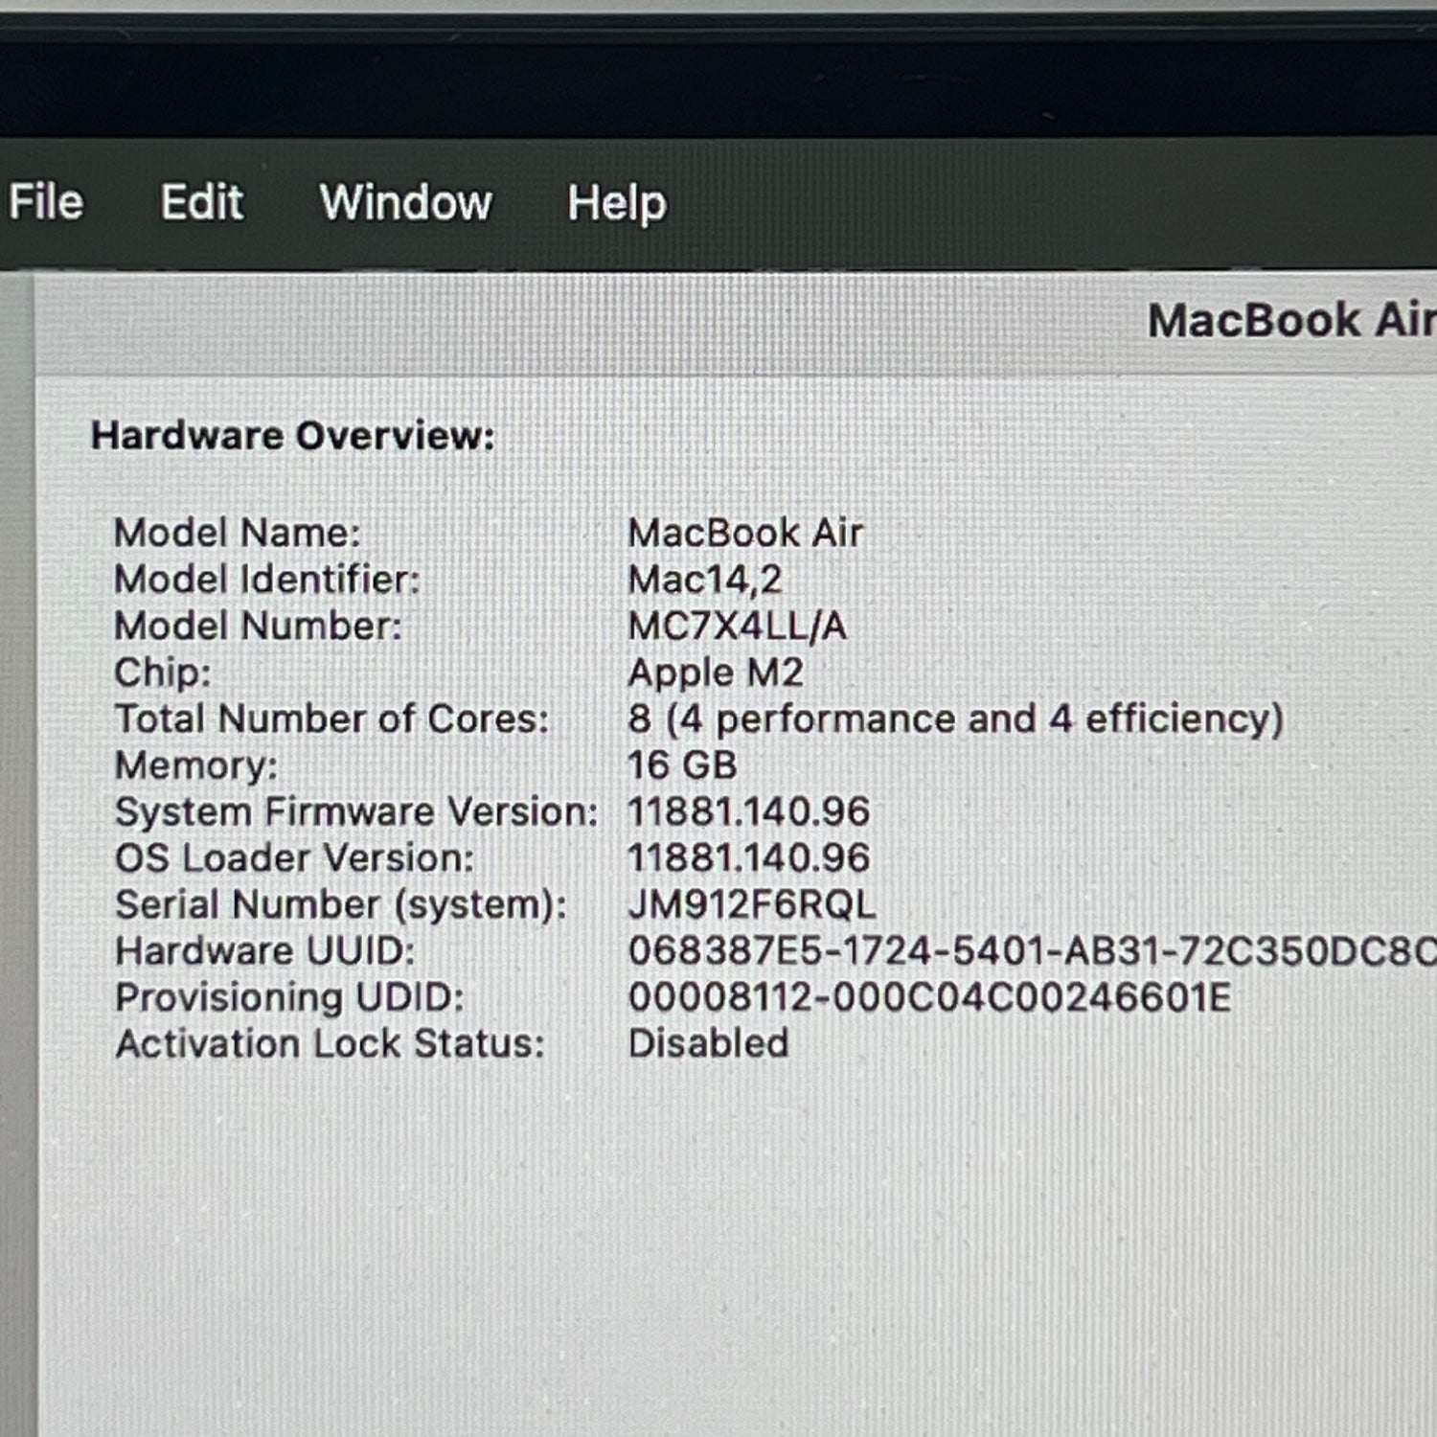Click the Memory label

pyautogui.click(x=196, y=765)
